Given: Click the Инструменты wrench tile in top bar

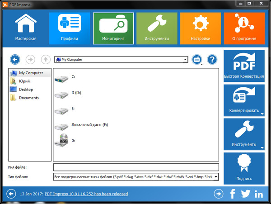Looking at the screenshot, I should [x=157, y=28].
